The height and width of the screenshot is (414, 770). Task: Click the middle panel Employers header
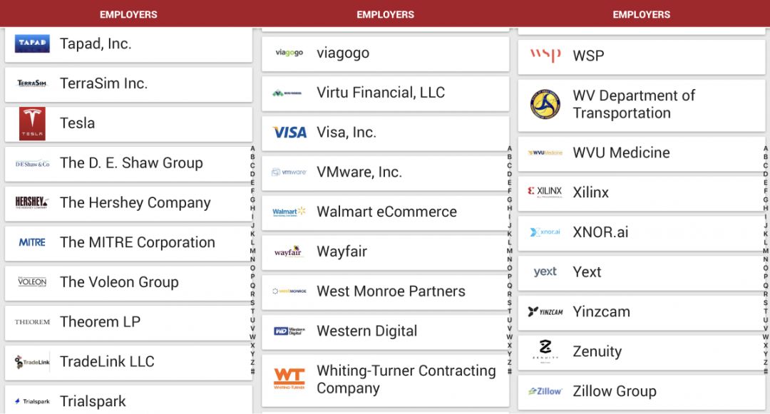[385, 14]
